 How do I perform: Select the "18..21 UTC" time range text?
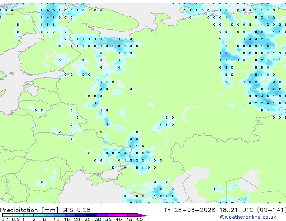pos(237,210)
